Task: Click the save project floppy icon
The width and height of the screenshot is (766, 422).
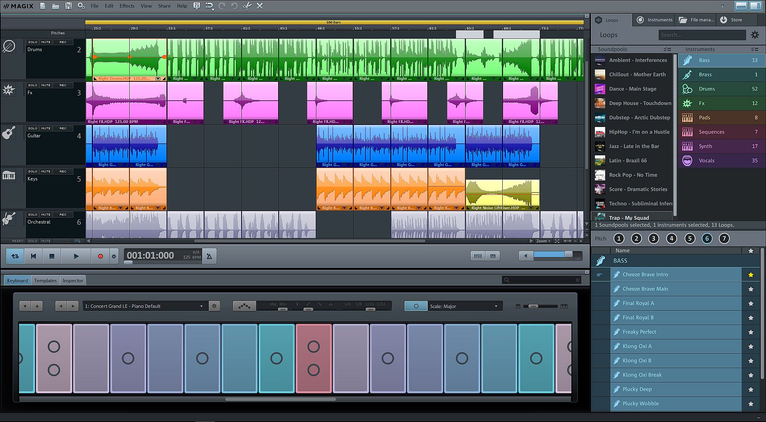Action: [69, 6]
